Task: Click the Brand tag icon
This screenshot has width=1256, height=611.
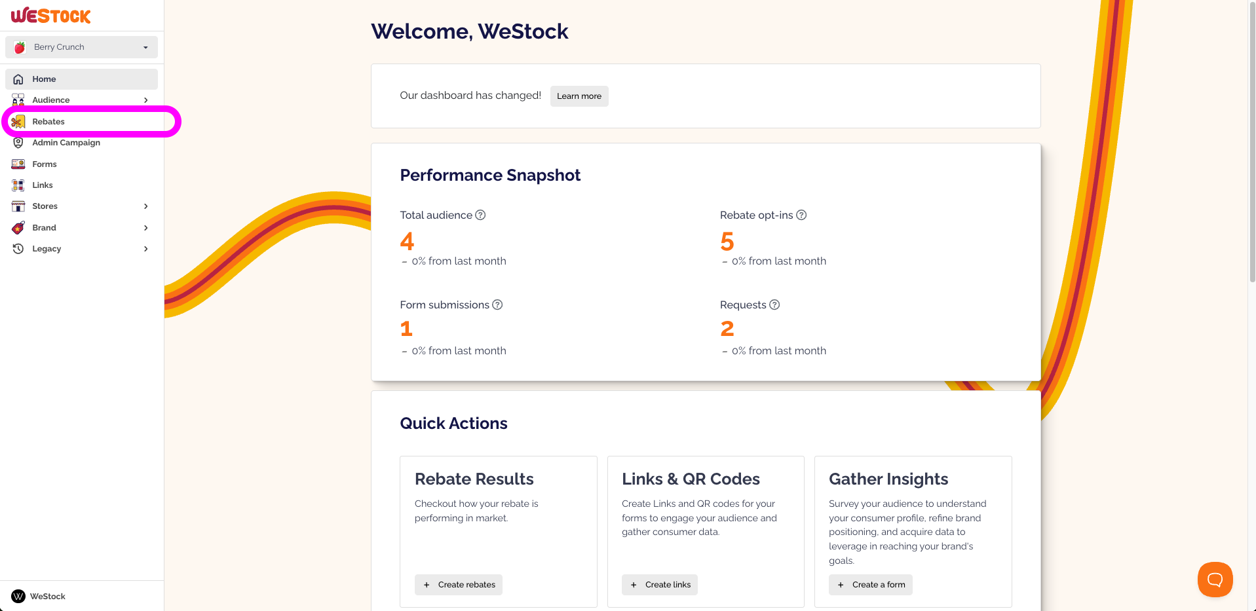Action: (x=18, y=228)
